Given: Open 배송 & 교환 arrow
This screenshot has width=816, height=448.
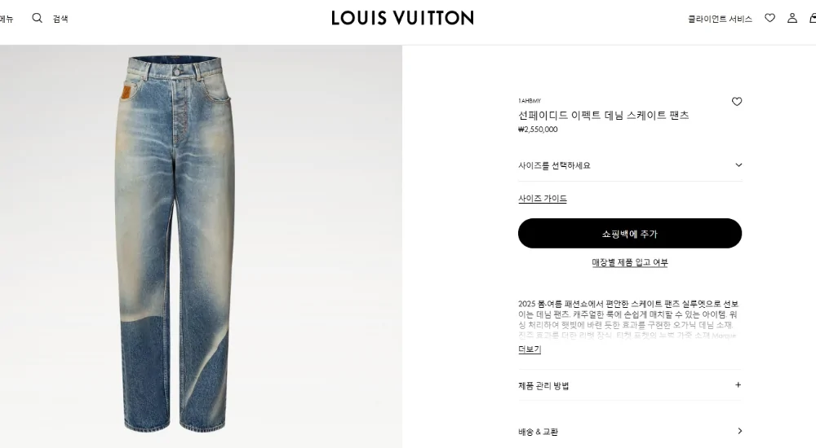Looking at the screenshot, I should tap(739, 431).
